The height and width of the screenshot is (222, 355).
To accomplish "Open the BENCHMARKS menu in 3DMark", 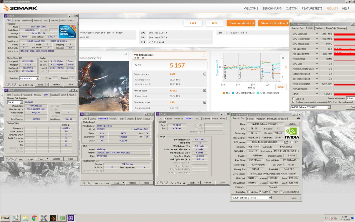I will point(272,8).
